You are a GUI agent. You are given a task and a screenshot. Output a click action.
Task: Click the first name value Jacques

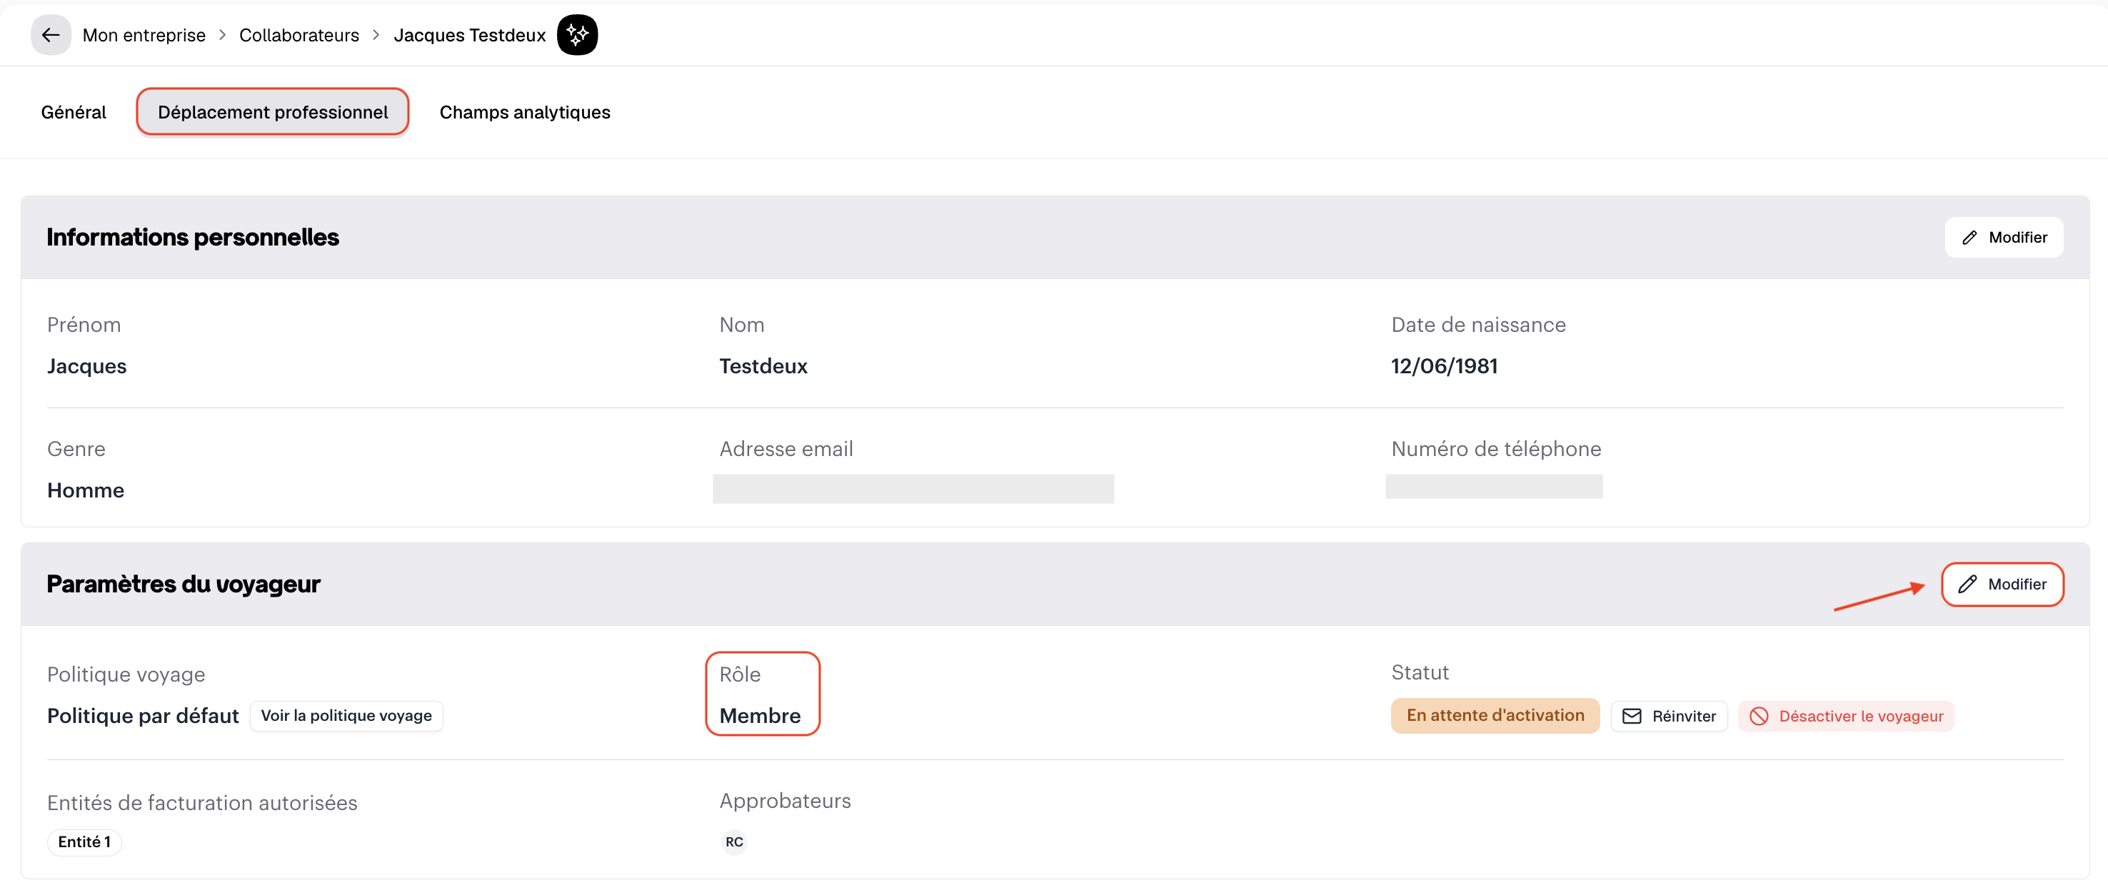pos(86,365)
